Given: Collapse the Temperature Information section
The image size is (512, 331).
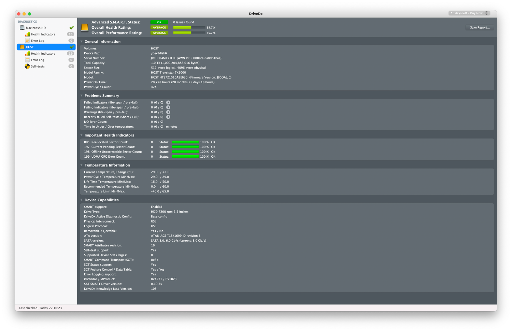Looking at the screenshot, I should click(x=82, y=165).
